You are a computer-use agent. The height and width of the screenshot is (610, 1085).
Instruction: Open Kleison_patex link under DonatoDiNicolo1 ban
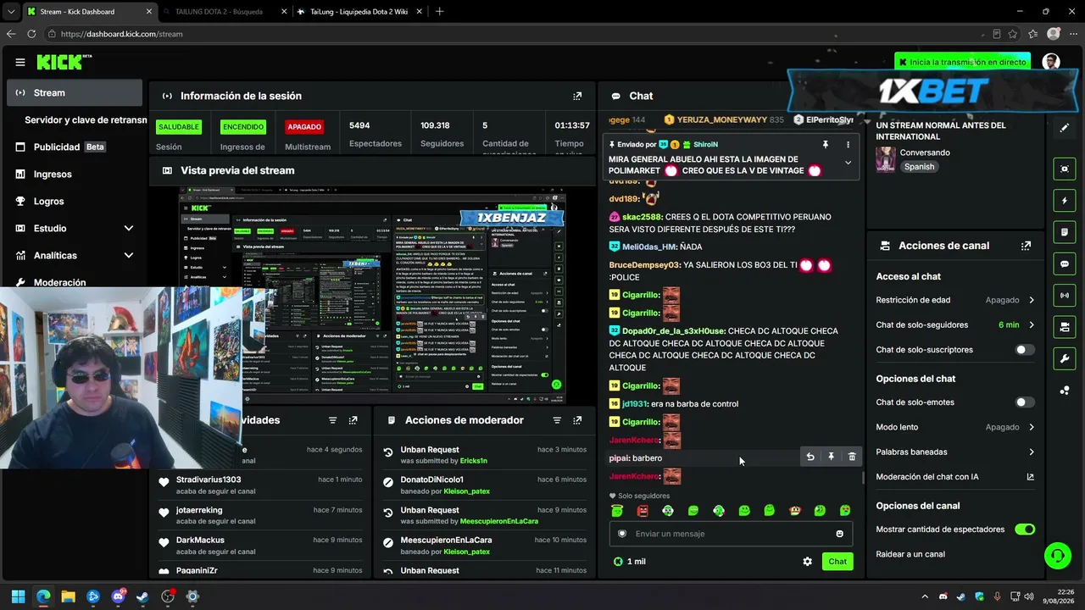pyautogui.click(x=466, y=491)
